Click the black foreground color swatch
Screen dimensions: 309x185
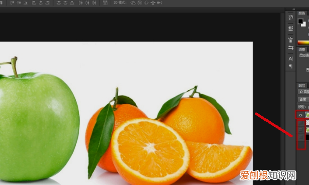point(301,21)
